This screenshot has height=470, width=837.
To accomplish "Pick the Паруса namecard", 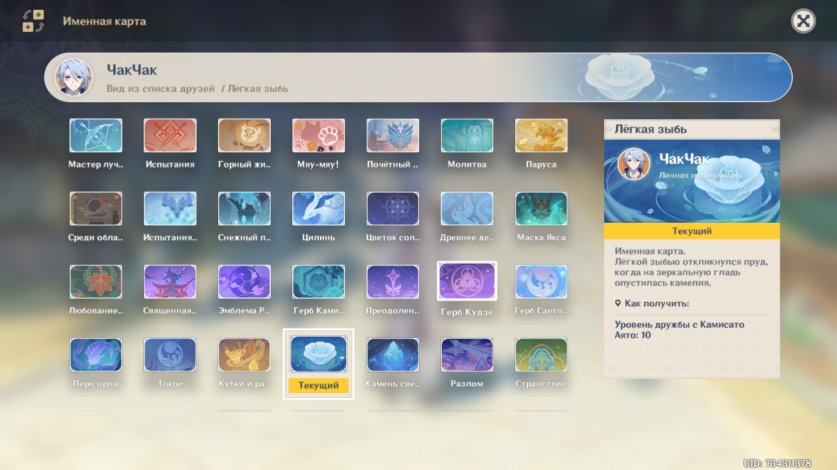I will click(541, 136).
